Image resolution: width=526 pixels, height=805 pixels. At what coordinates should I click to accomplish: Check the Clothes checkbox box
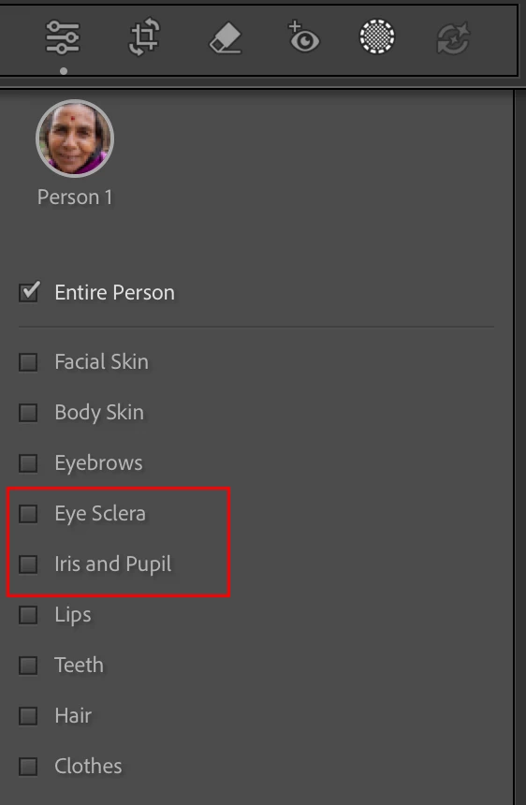point(28,767)
